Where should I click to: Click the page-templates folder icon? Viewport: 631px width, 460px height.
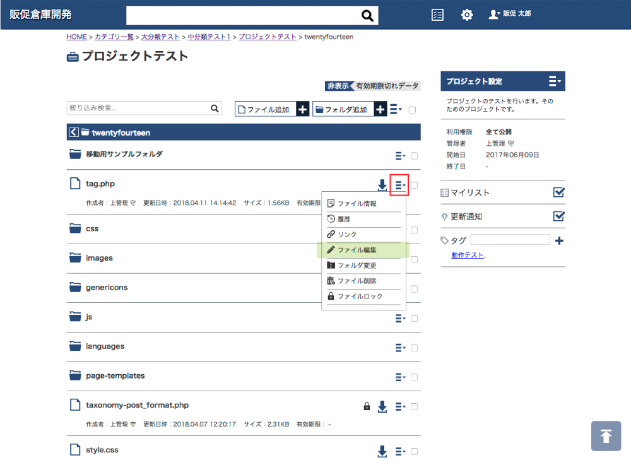[x=75, y=375]
